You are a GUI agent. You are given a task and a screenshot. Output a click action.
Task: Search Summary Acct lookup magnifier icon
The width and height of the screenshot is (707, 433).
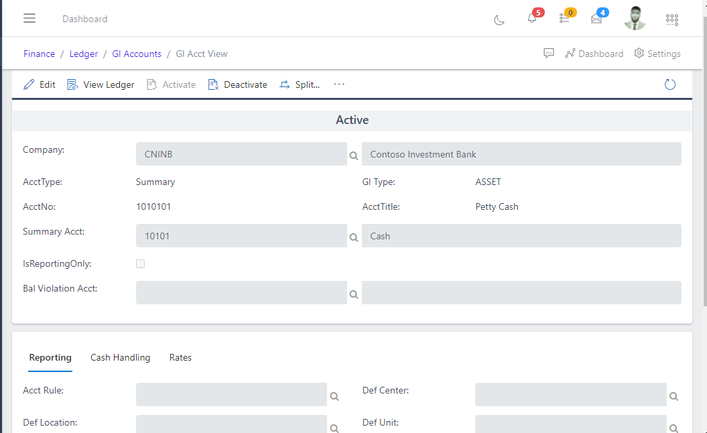[x=354, y=237]
